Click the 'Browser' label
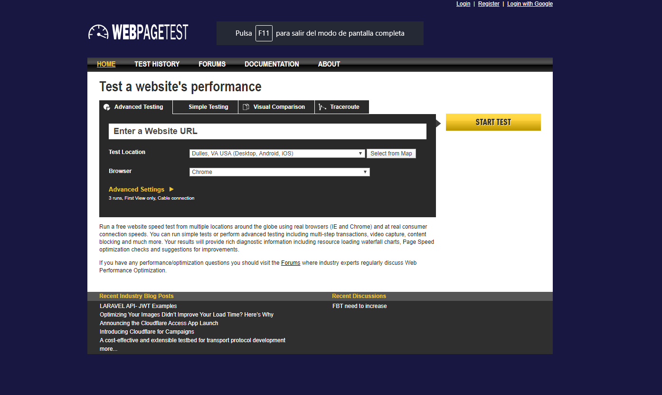Screen dimensions: 662x395 click(120, 171)
